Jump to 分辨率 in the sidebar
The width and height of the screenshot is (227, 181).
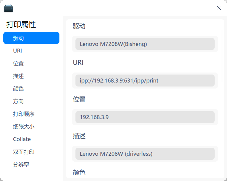[21, 164]
